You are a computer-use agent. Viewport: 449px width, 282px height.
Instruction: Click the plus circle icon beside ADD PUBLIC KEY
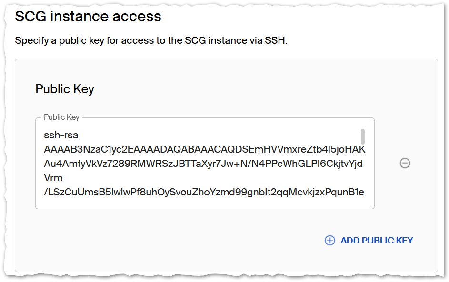[329, 240]
